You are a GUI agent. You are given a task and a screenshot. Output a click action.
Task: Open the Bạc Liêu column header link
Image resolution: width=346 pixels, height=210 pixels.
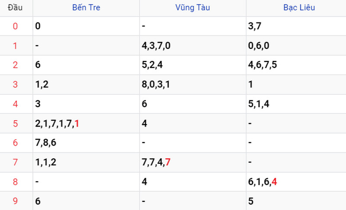coord(299,8)
